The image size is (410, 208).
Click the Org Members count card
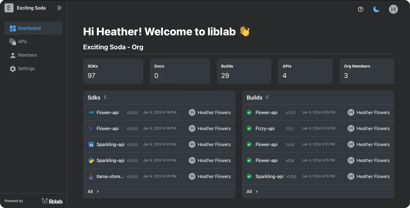pyautogui.click(x=367, y=71)
